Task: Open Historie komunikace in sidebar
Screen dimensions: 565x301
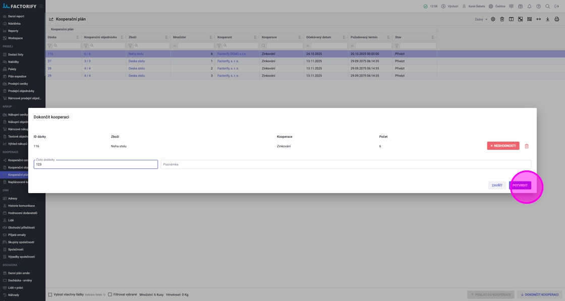Action: pyautogui.click(x=21, y=206)
